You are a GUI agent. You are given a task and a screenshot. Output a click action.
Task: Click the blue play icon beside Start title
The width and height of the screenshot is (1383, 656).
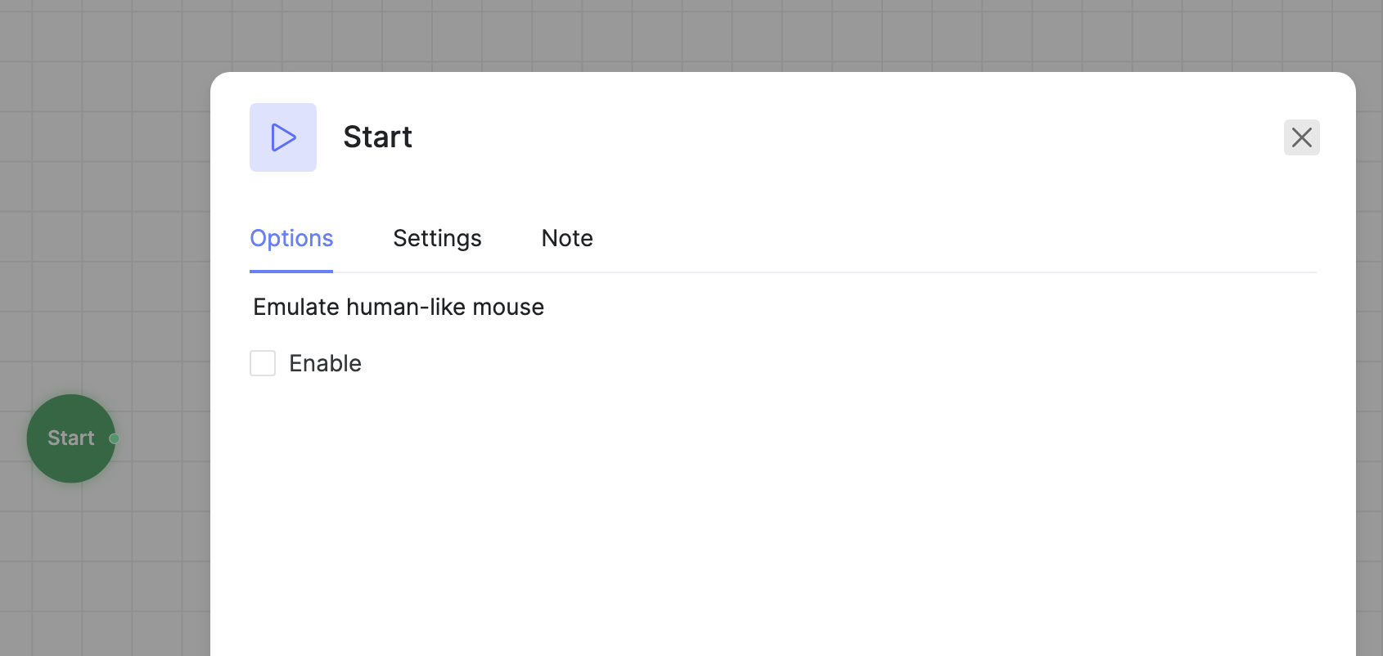(283, 137)
